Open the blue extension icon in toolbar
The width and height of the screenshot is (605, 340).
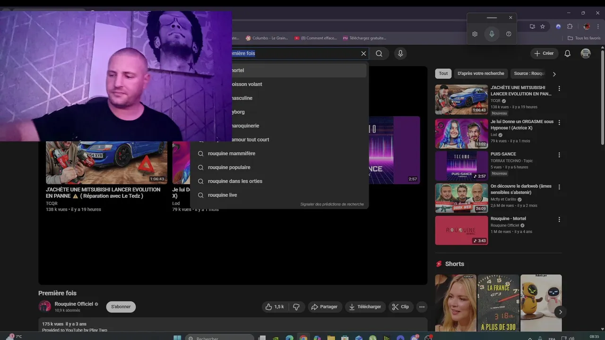click(x=558, y=26)
